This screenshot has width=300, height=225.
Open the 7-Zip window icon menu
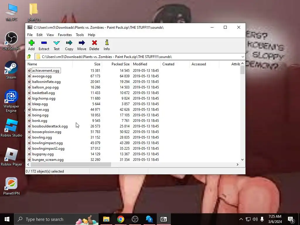30,27
